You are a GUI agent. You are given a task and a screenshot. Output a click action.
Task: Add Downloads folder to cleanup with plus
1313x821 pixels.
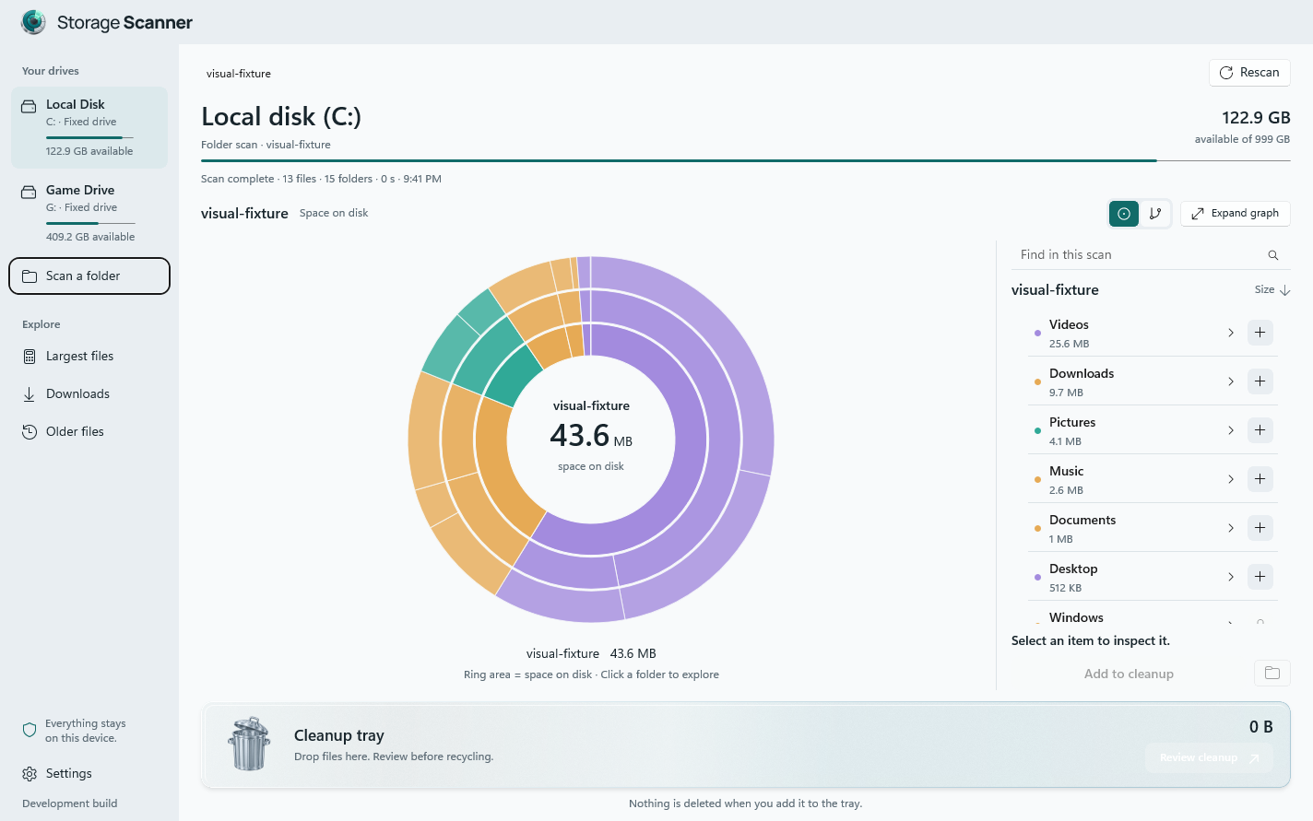click(x=1260, y=381)
